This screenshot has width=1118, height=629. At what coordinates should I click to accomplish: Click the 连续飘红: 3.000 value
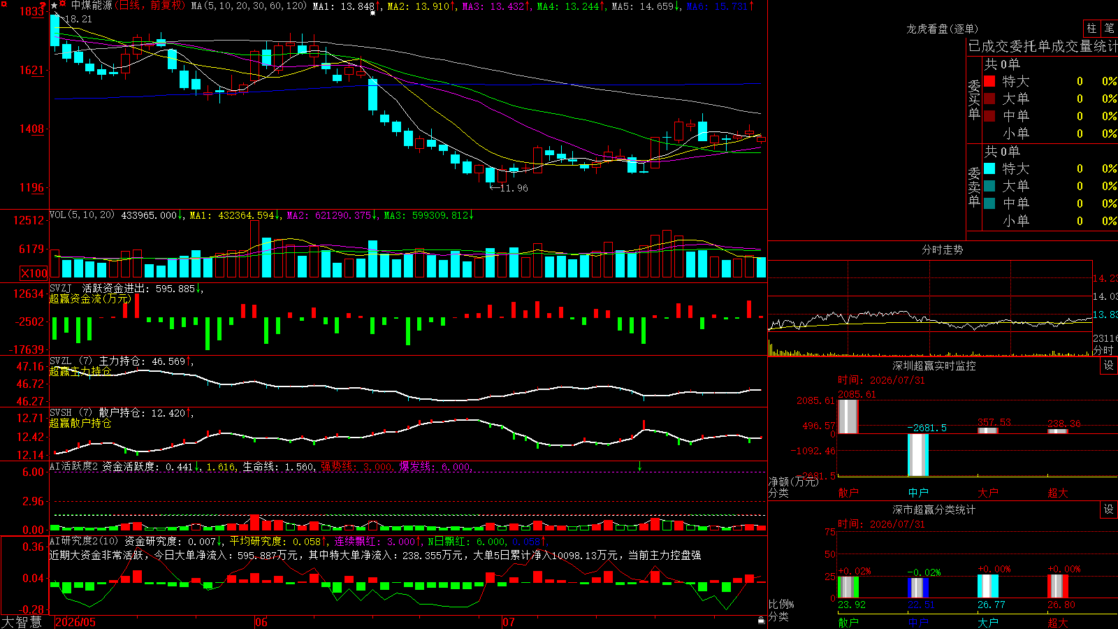pyautogui.click(x=375, y=542)
